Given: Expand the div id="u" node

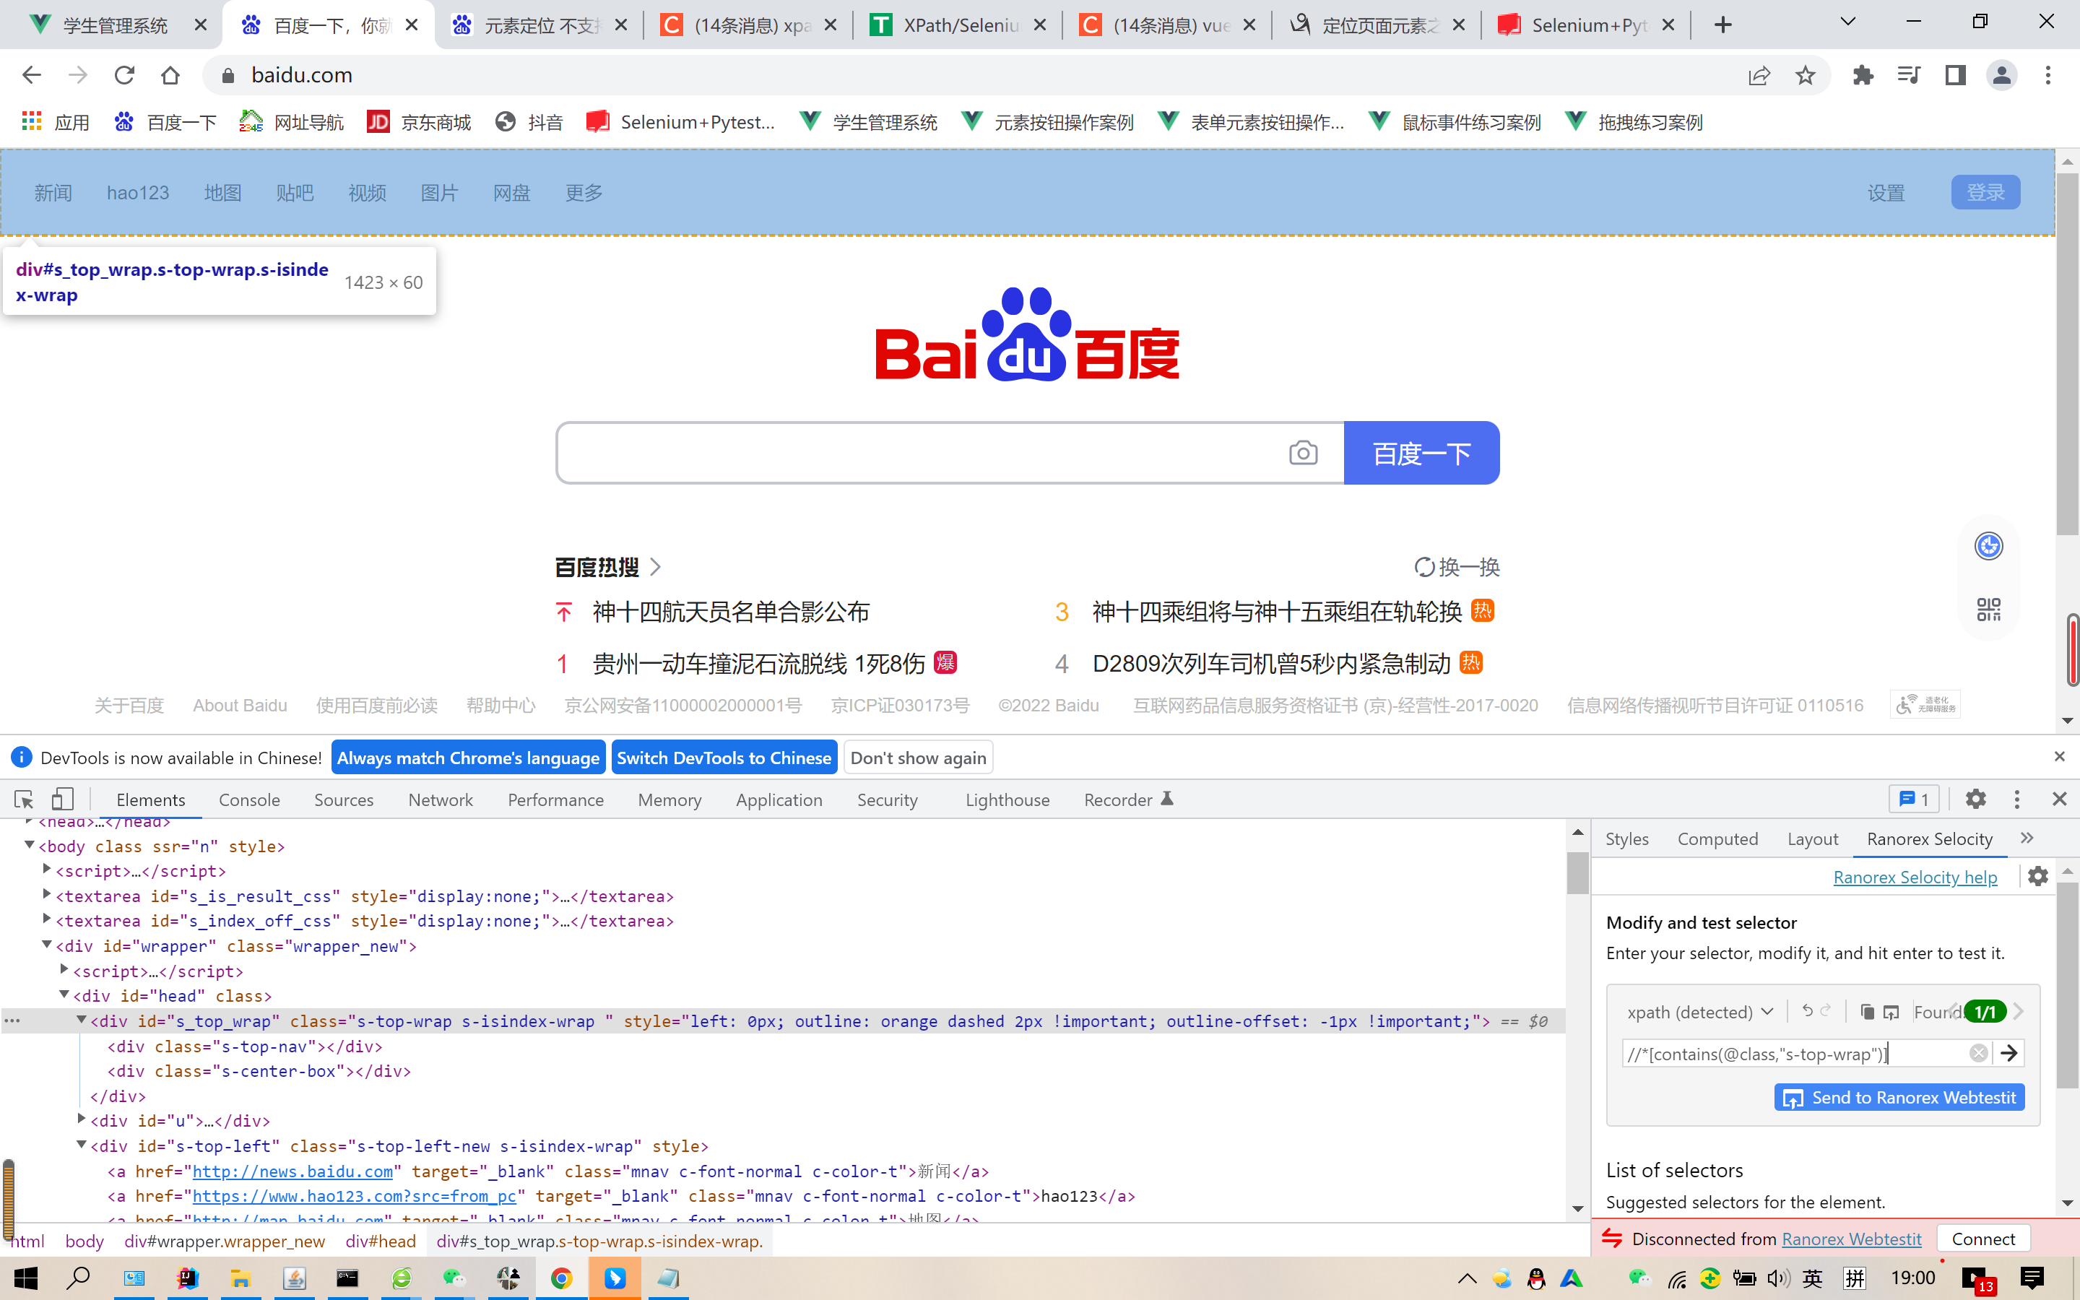Looking at the screenshot, I should point(82,1120).
